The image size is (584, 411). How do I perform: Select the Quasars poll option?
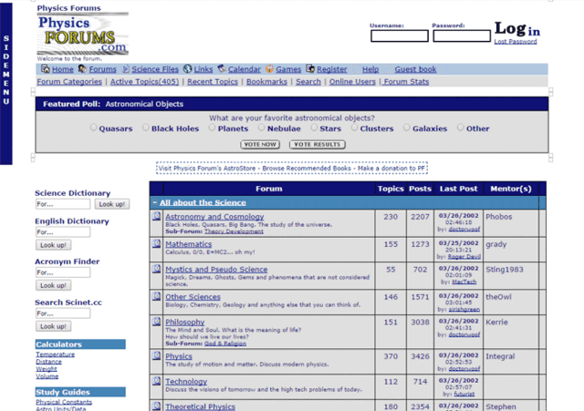93,128
